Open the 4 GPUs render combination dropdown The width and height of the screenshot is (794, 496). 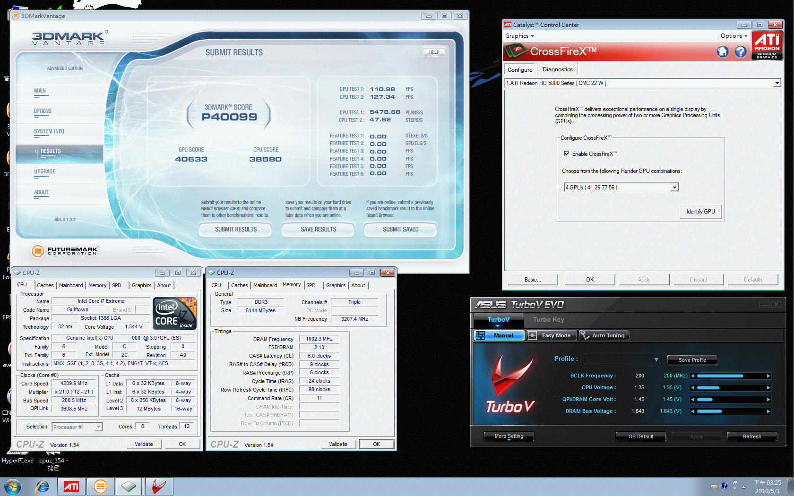click(x=674, y=188)
